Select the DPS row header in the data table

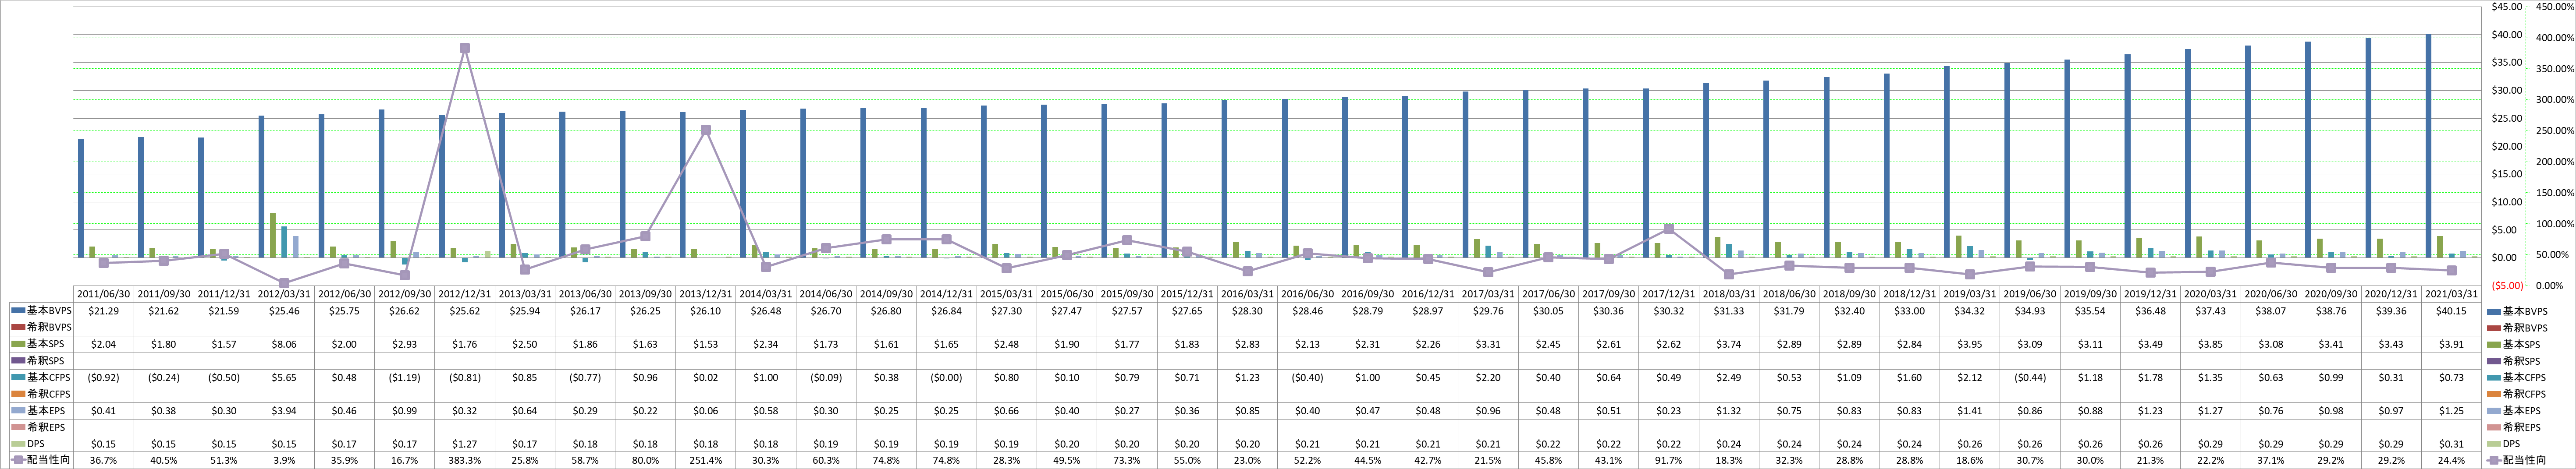41,443
